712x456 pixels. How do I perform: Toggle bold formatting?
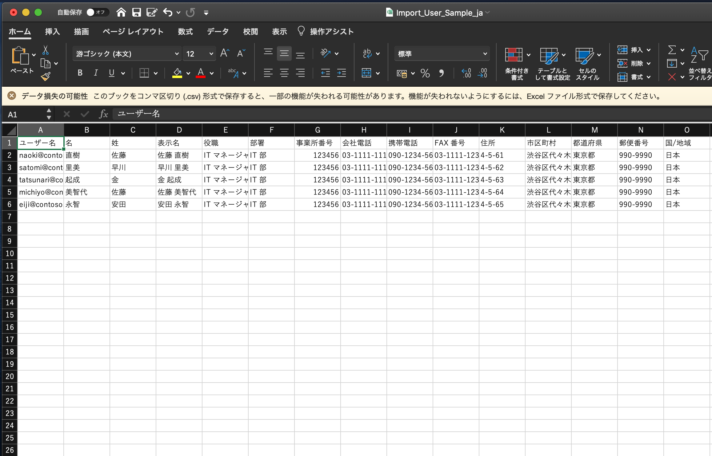click(x=80, y=73)
